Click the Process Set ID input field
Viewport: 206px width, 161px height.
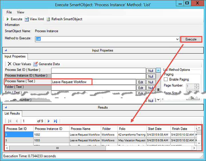pyautogui.click(x=98, y=71)
